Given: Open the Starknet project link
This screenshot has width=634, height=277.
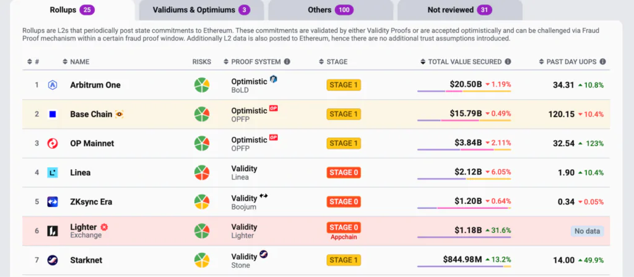Looking at the screenshot, I should 86,260.
